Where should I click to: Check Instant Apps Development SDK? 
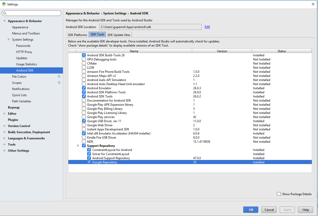coord(84,129)
